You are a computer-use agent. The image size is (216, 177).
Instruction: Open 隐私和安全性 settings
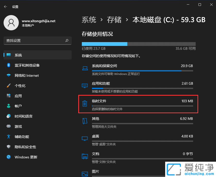pyautogui.click(x=25, y=147)
